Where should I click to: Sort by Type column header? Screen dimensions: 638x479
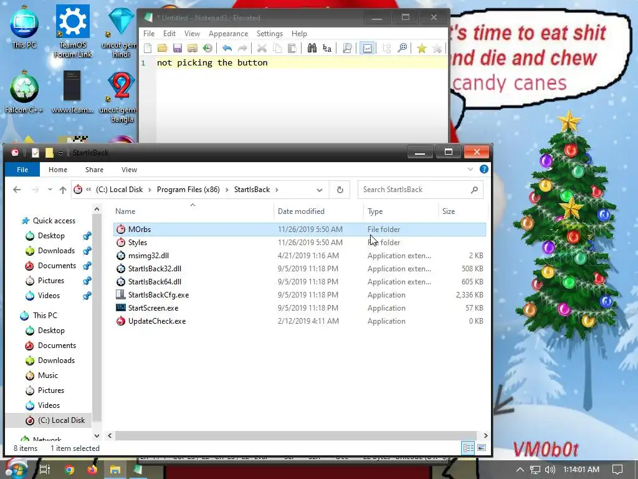[374, 211]
